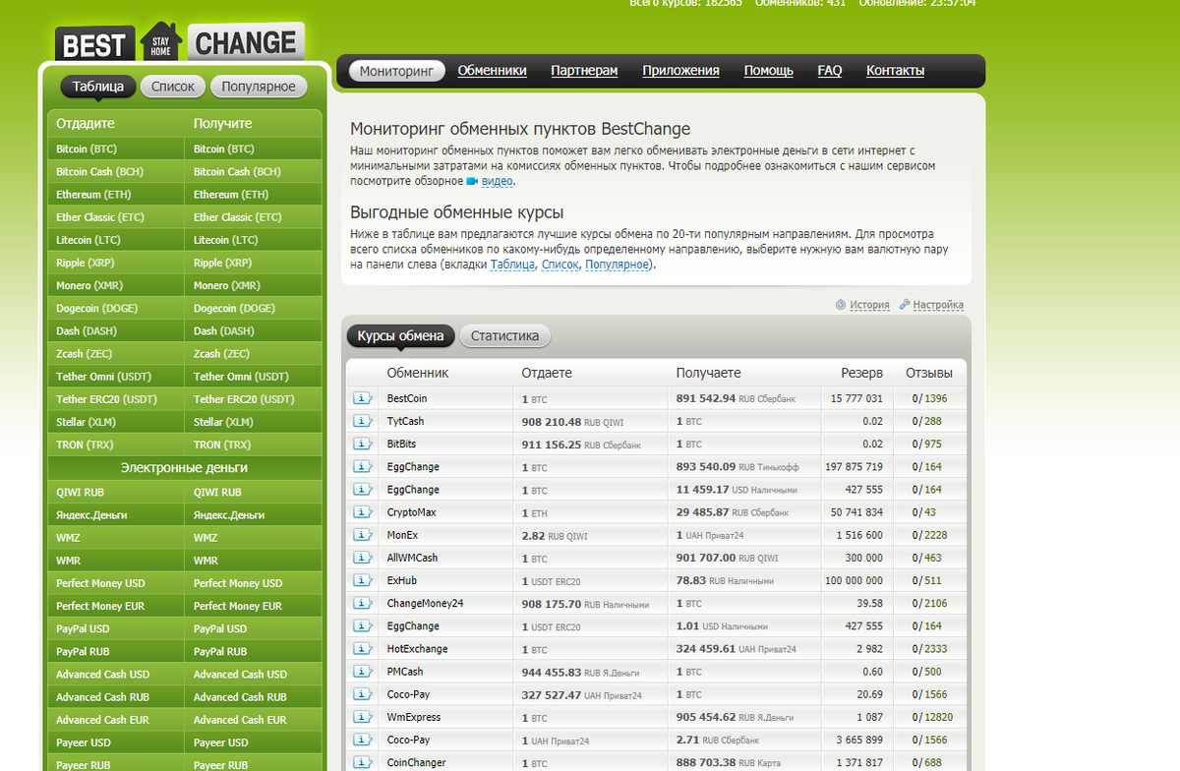The height and width of the screenshot is (771, 1180).
Task: Open the info icon next to BestCoin
Action: click(x=363, y=398)
